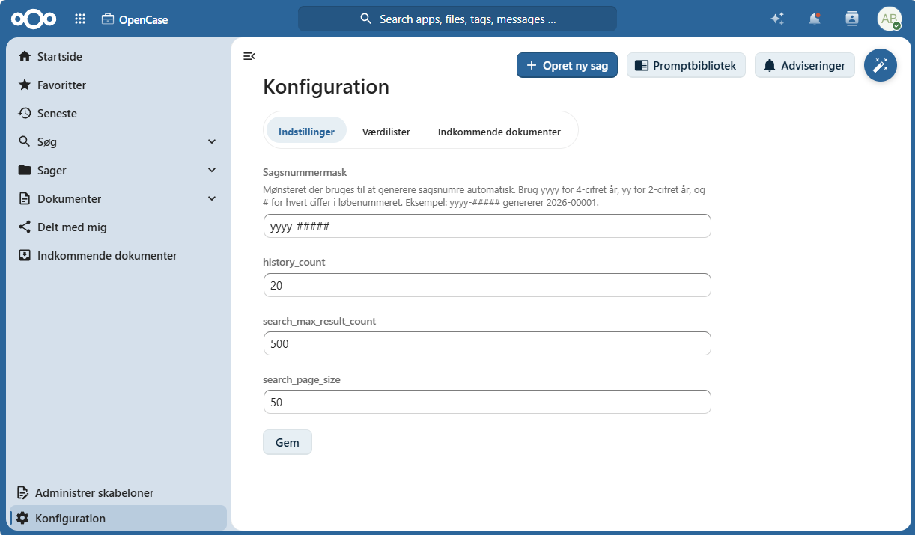Image resolution: width=915 pixels, height=535 pixels.
Task: Click the history_count label
Action: [x=294, y=263]
